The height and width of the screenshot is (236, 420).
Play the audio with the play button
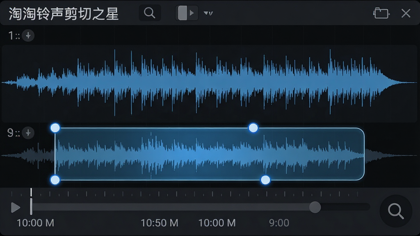point(16,207)
